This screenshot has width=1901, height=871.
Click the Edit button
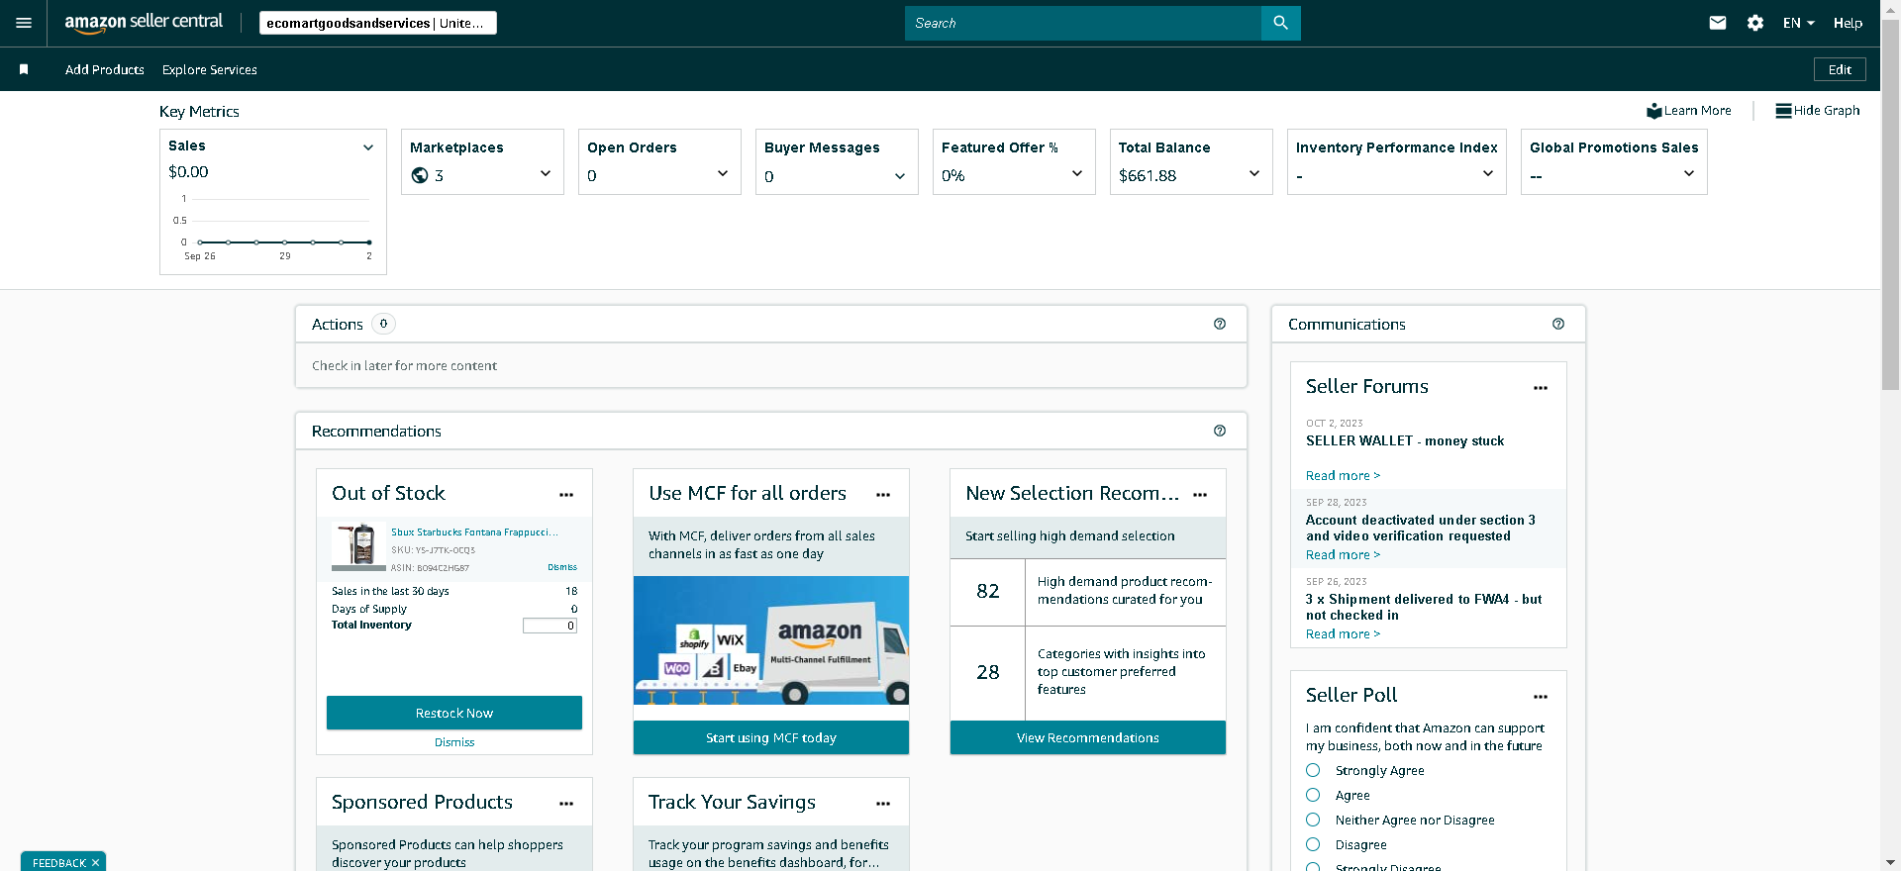(1840, 69)
